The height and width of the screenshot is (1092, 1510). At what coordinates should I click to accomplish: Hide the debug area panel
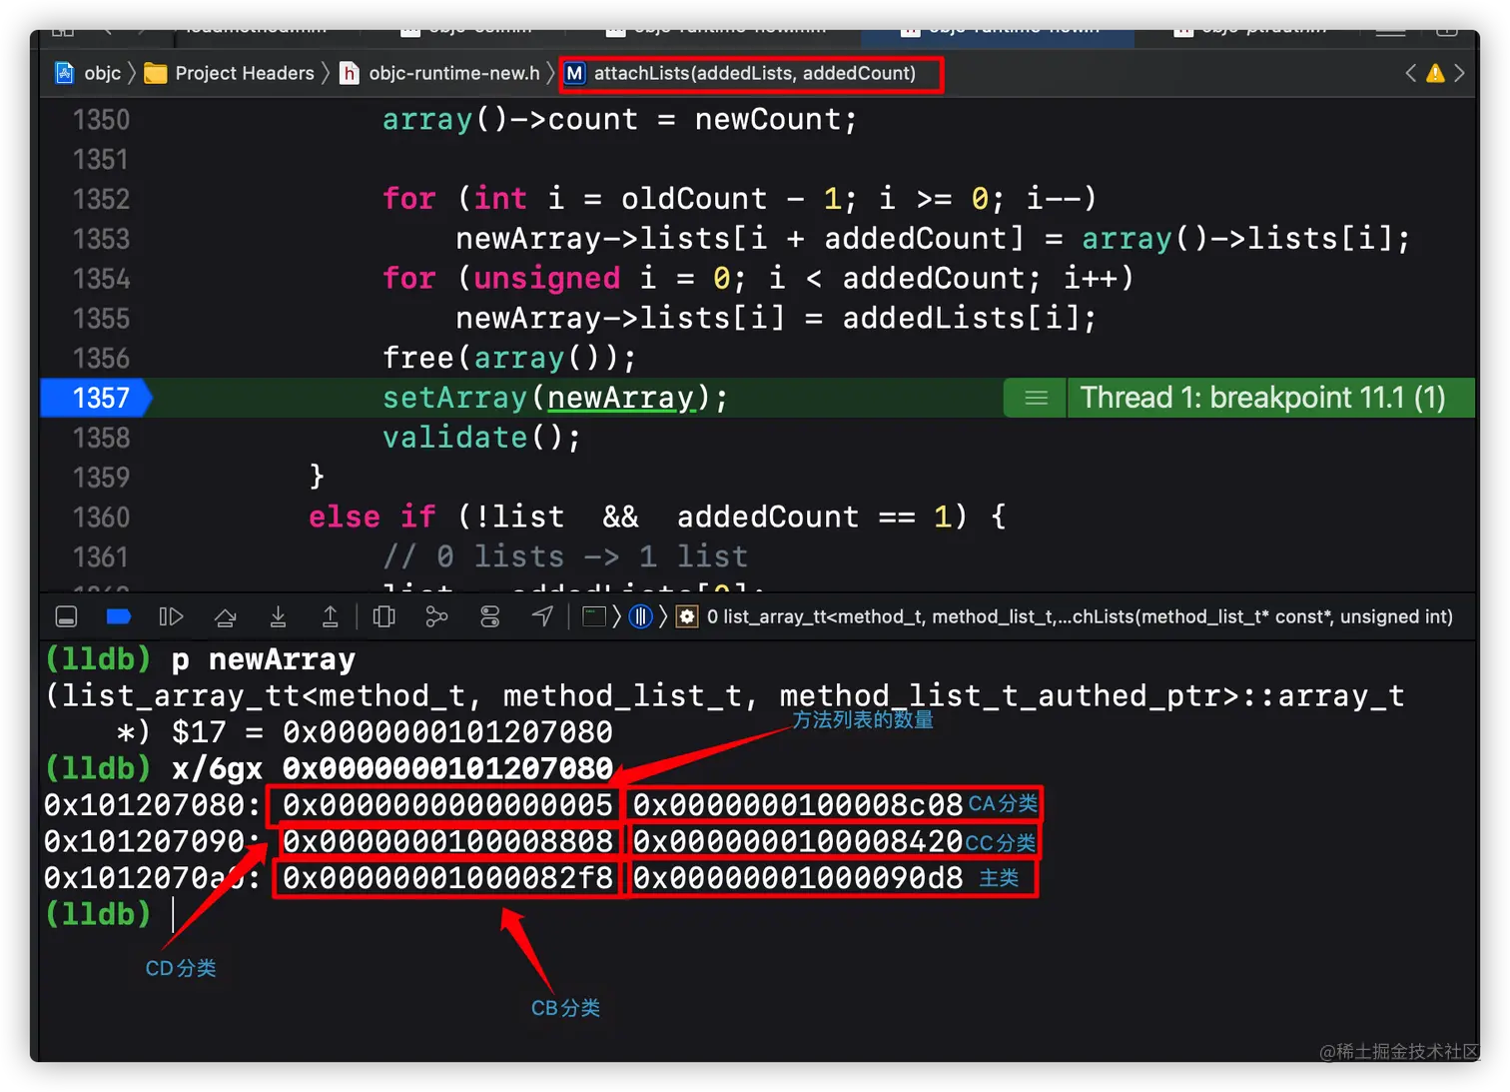coord(66,617)
